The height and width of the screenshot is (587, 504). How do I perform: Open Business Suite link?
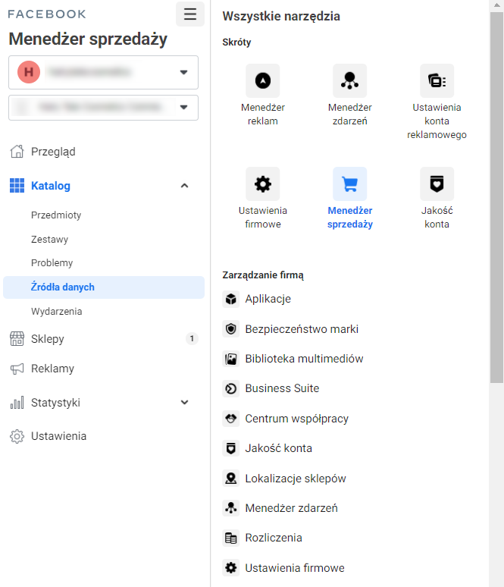[282, 388]
